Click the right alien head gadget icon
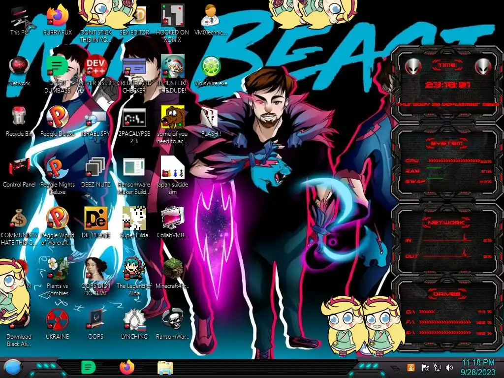Image resolution: width=504 pixels, height=378 pixels. click(483, 67)
